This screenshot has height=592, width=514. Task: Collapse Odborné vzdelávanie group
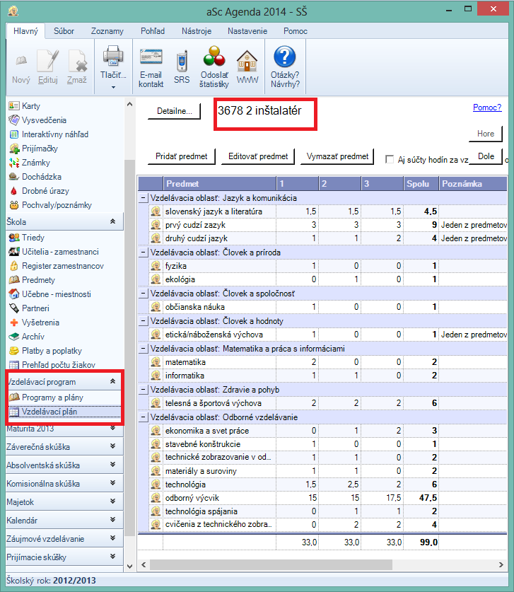(143, 417)
